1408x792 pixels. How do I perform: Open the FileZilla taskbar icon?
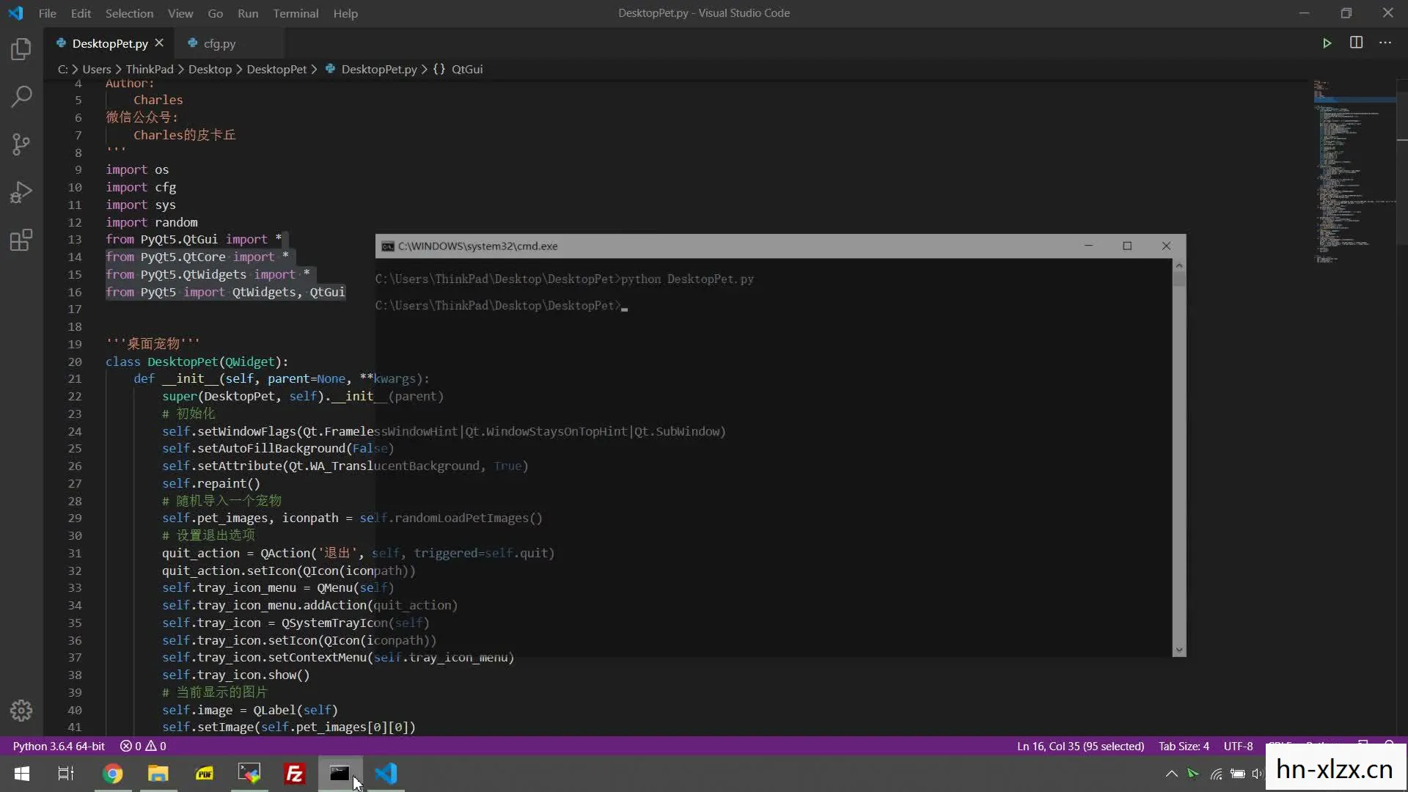pyautogui.click(x=295, y=774)
